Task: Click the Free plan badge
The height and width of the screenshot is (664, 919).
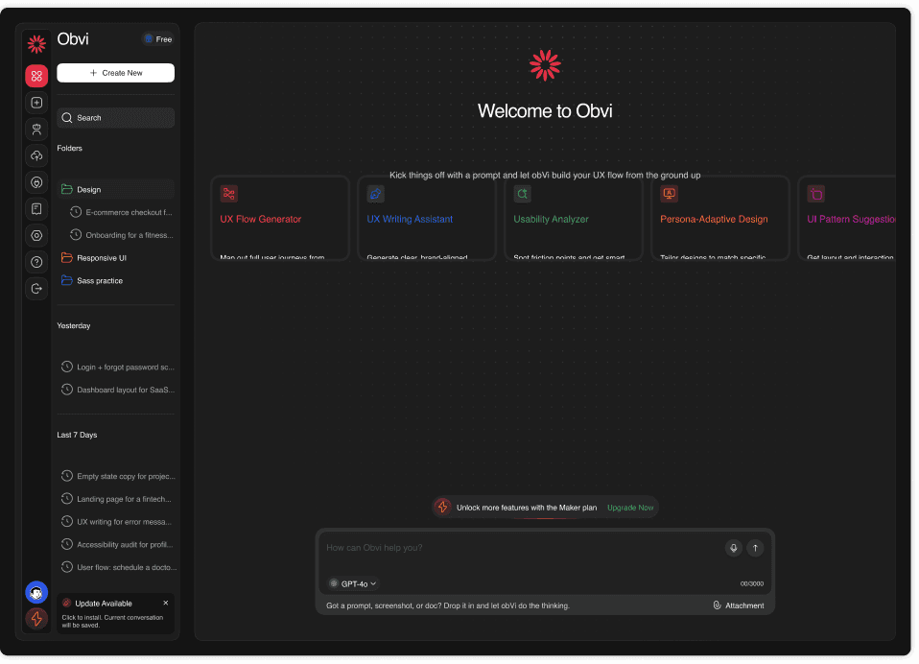Action: (x=158, y=39)
